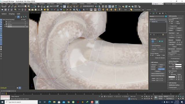185x104 pixels.
Task: Click the Connect button
Action: [158, 71]
